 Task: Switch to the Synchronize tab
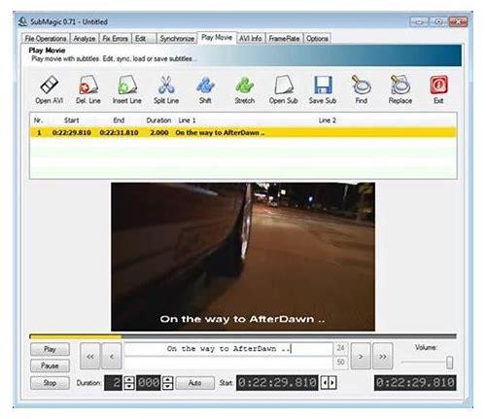177,39
